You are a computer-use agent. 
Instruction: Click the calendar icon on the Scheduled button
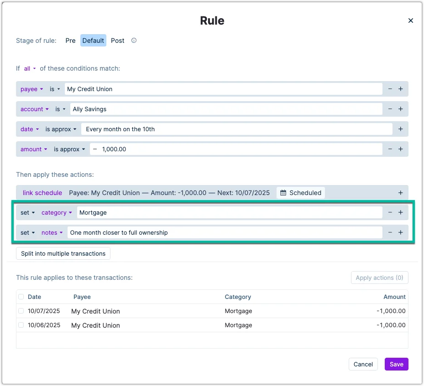click(x=283, y=192)
